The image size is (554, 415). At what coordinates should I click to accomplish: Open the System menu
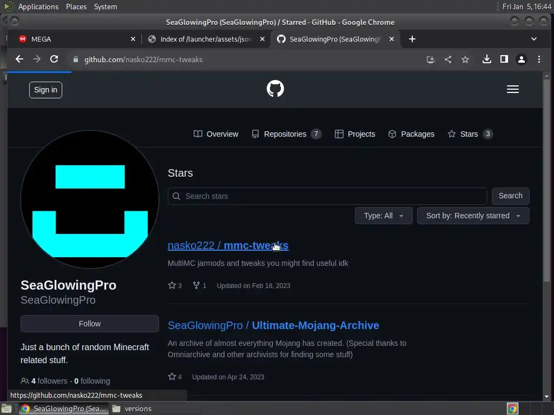(x=105, y=6)
